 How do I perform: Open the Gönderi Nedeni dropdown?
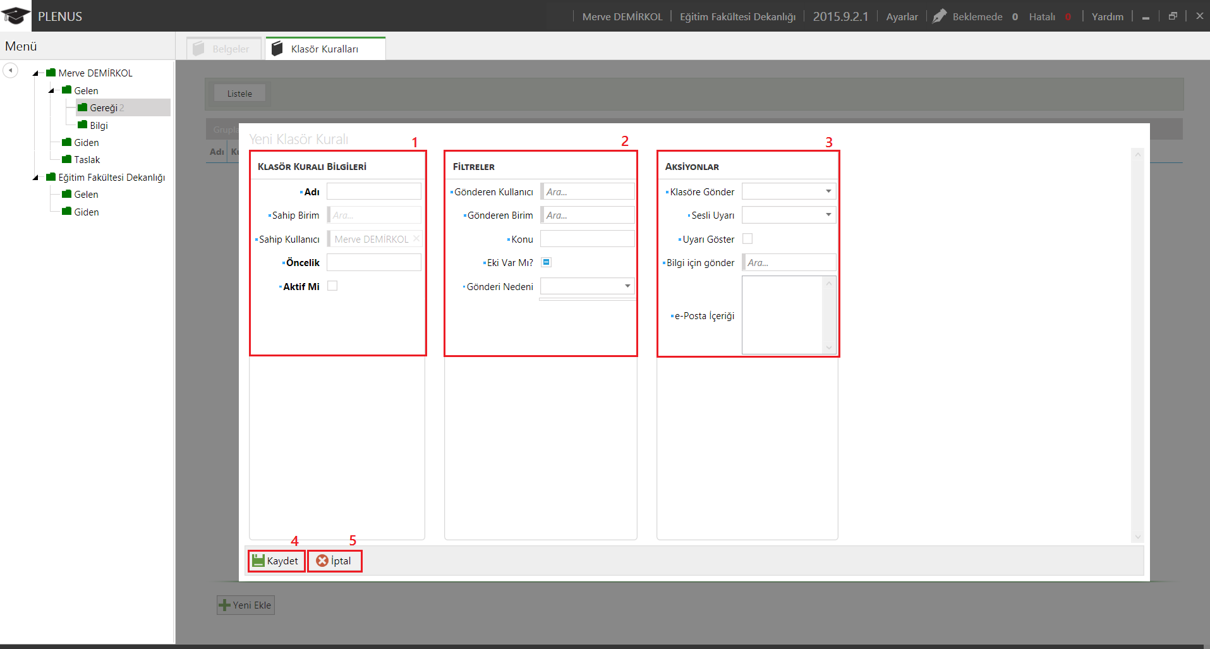pos(627,286)
